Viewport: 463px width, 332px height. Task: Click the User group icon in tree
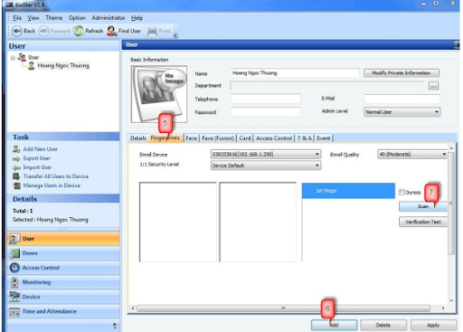point(22,57)
